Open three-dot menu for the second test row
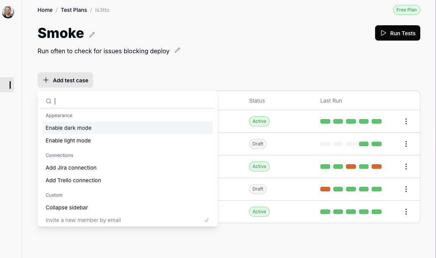Viewport: 436px width, 258px height. tap(406, 144)
